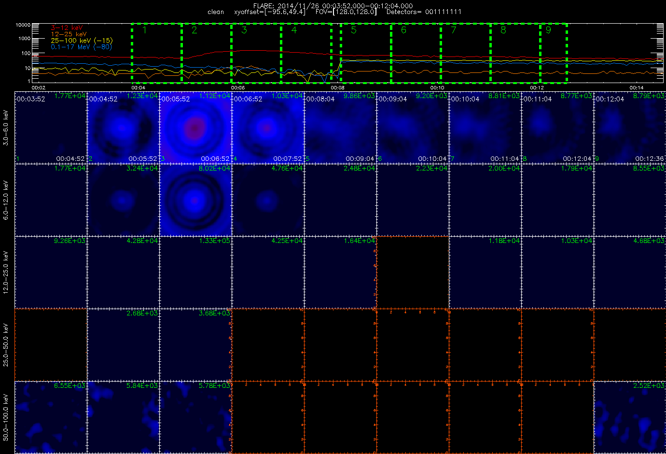Select the 3.0-6.0 keV image starting 00:12:04
The image size is (666, 454).
point(630,128)
